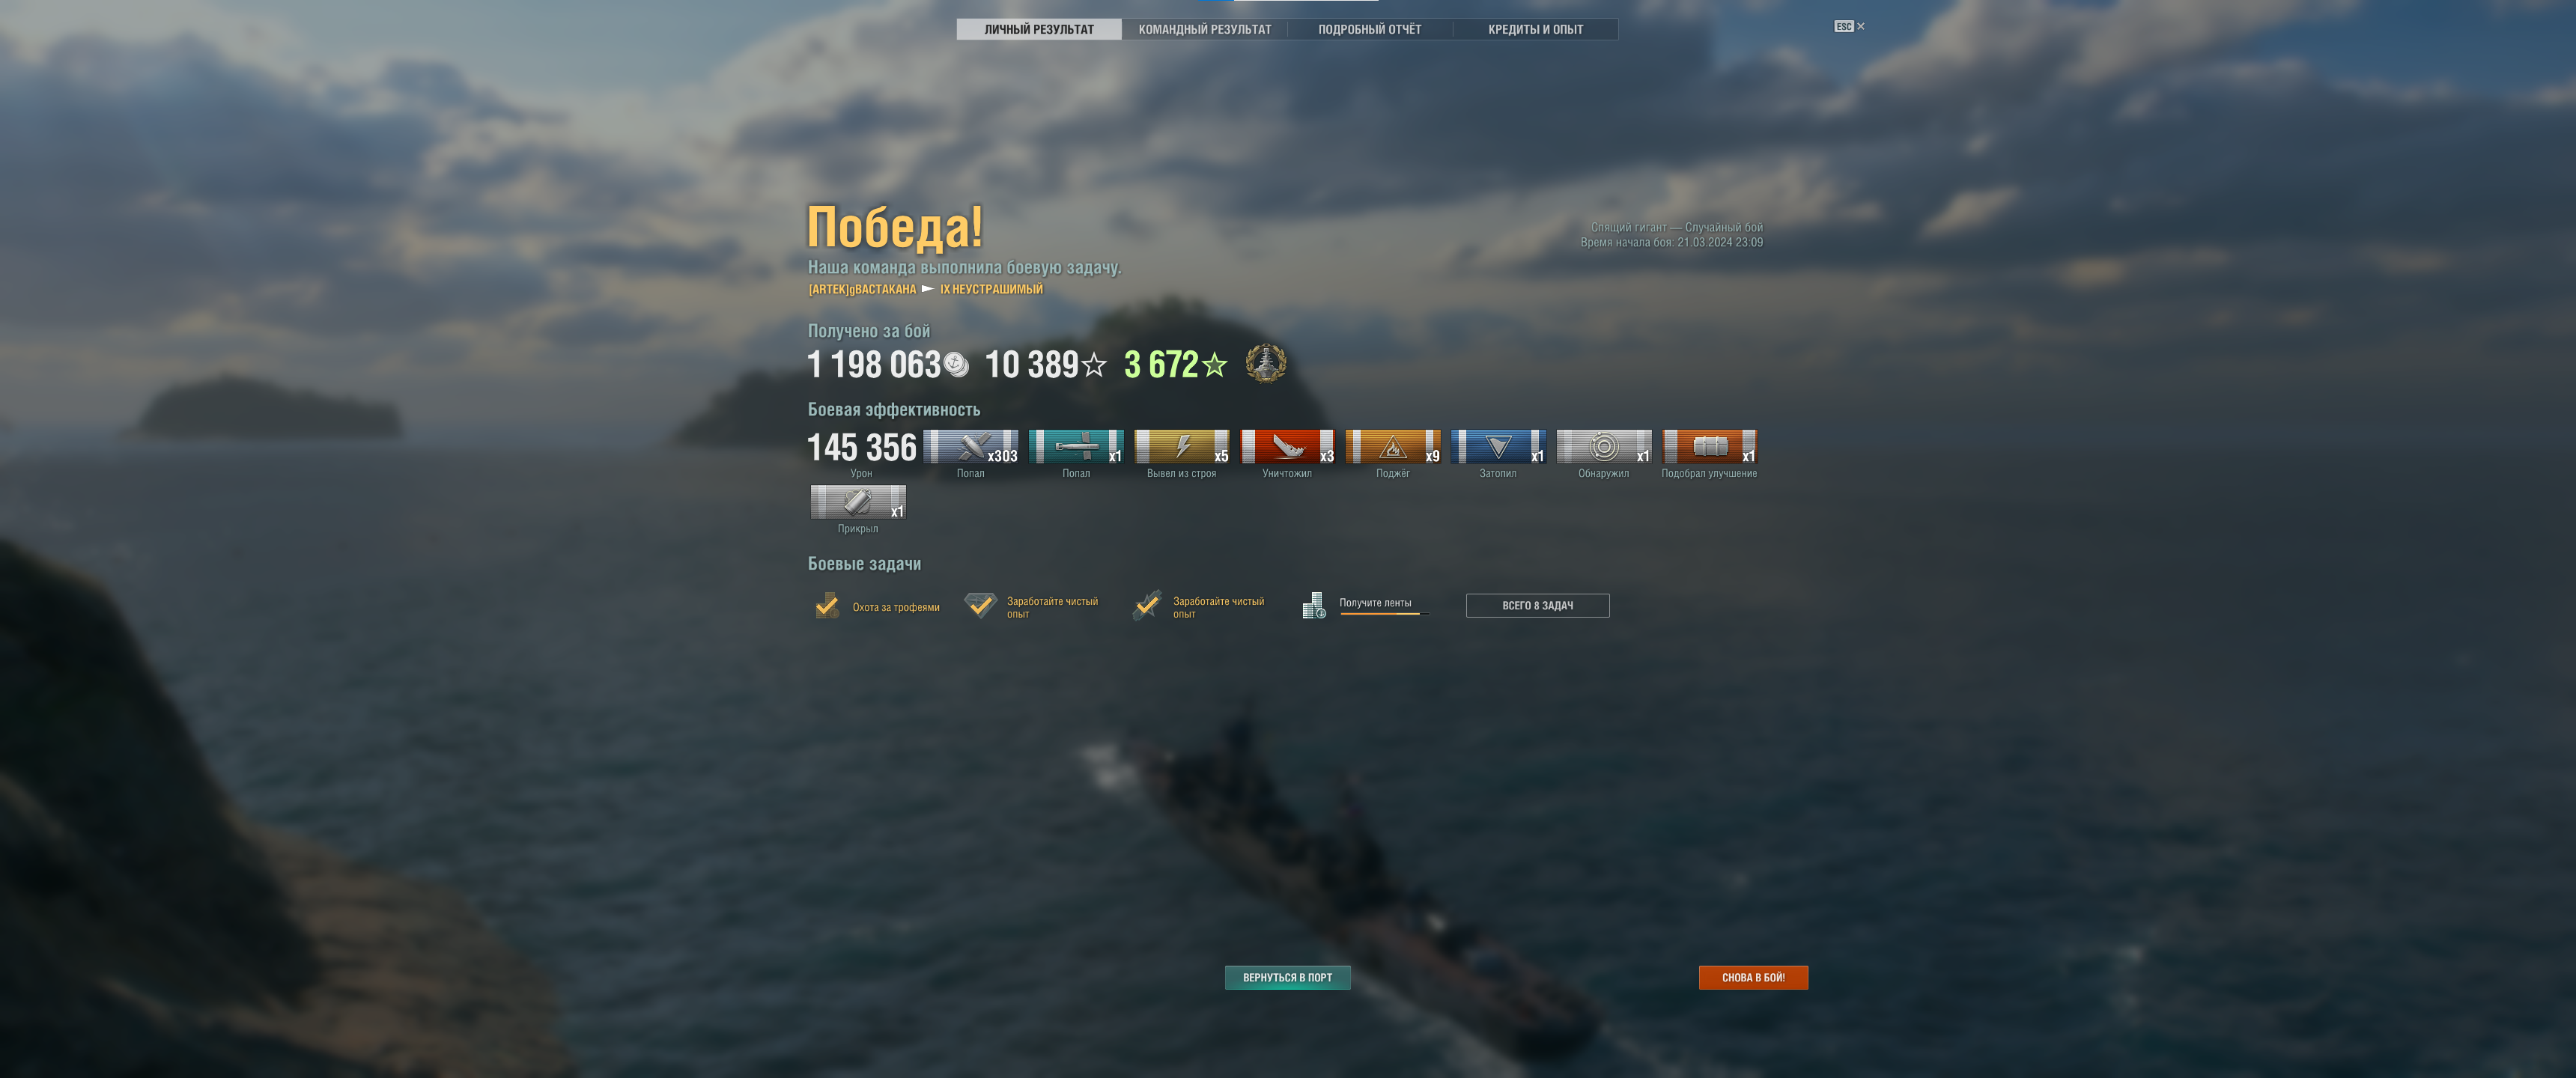Select the first Заработайте чистый опыт task

click(1032, 606)
